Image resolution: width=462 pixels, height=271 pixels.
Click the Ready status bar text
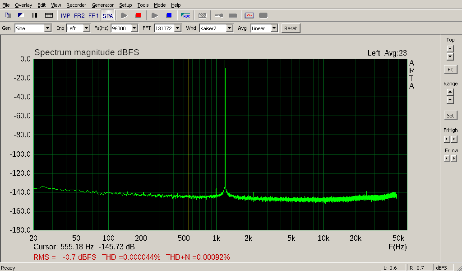click(x=8, y=268)
